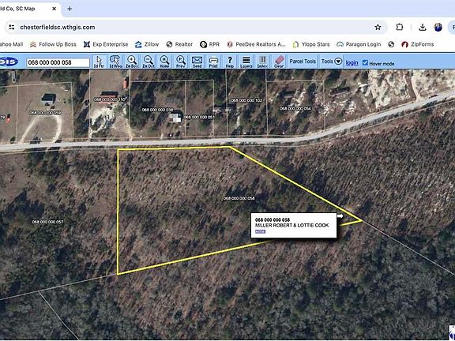The width and height of the screenshot is (455, 341).
Task: Select the Identify Feature tool
Action: [x=100, y=62]
